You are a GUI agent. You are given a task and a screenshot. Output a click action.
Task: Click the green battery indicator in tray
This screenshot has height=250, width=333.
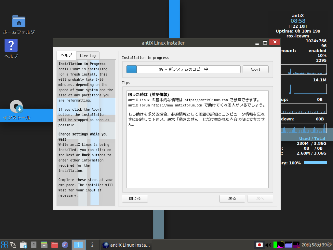[x=275, y=245]
